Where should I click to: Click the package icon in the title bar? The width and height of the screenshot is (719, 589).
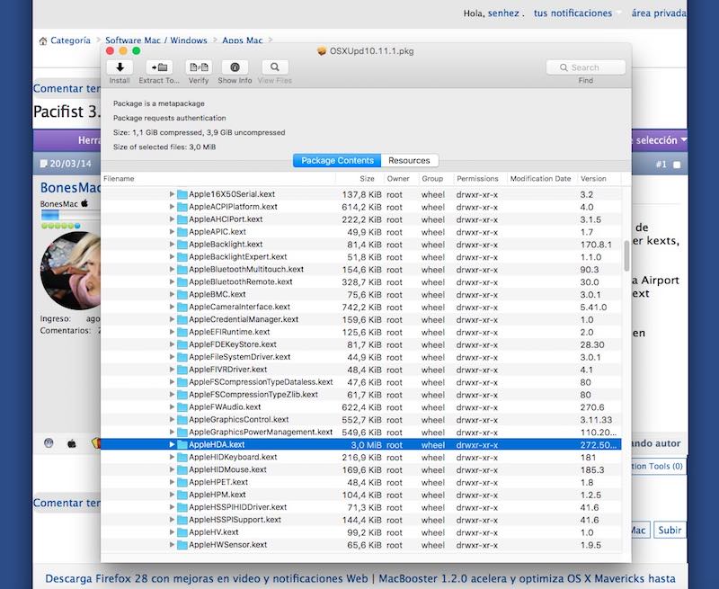(x=322, y=51)
